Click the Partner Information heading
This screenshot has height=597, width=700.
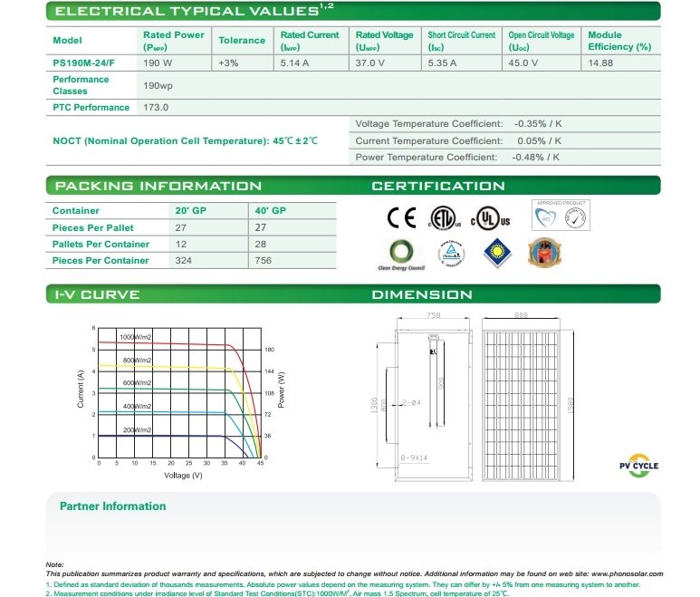click(x=112, y=506)
